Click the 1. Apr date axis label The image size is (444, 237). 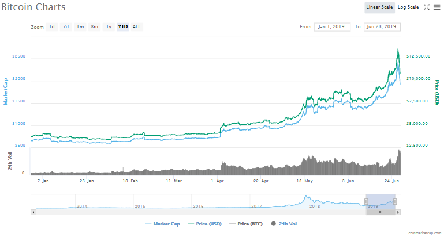[x=217, y=181]
